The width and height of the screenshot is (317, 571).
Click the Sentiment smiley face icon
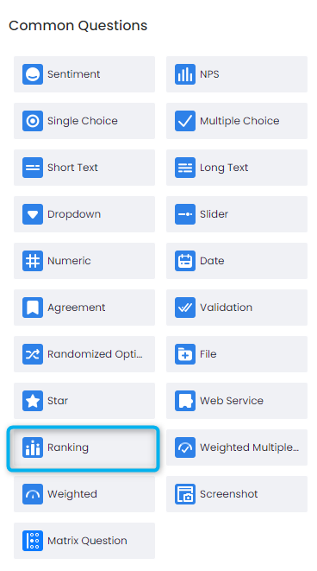[33, 74]
